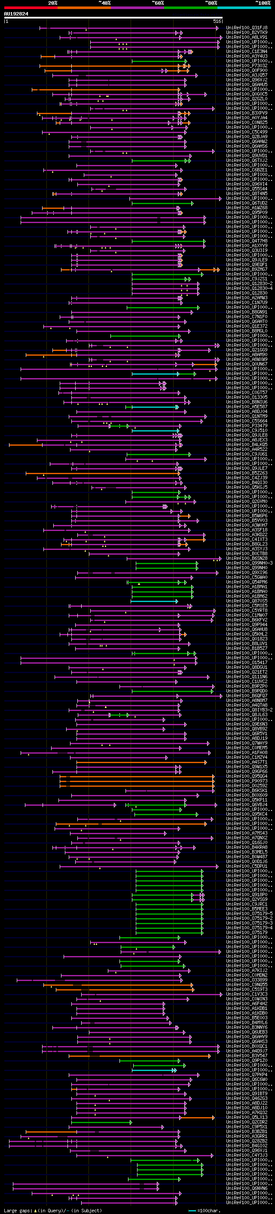The height and width of the screenshot is (1214, 275).
Task: Open hit UniRef100_Q99NH0-3
Action: click(249, 563)
